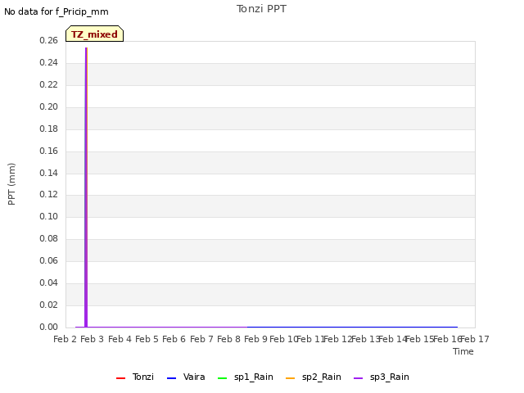This screenshot has width=524, height=393.
Task: Click the Tonzi PPT chart title
Action: tap(261, 9)
